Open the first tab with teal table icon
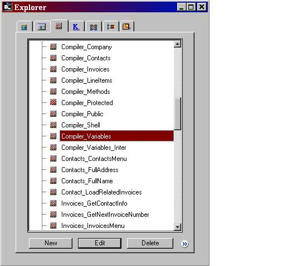The width and height of the screenshot is (297, 266). coord(25,27)
